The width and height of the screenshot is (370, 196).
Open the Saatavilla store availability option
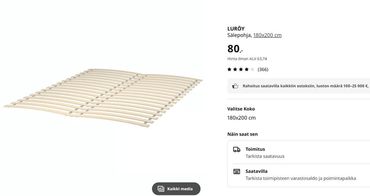click(256, 171)
